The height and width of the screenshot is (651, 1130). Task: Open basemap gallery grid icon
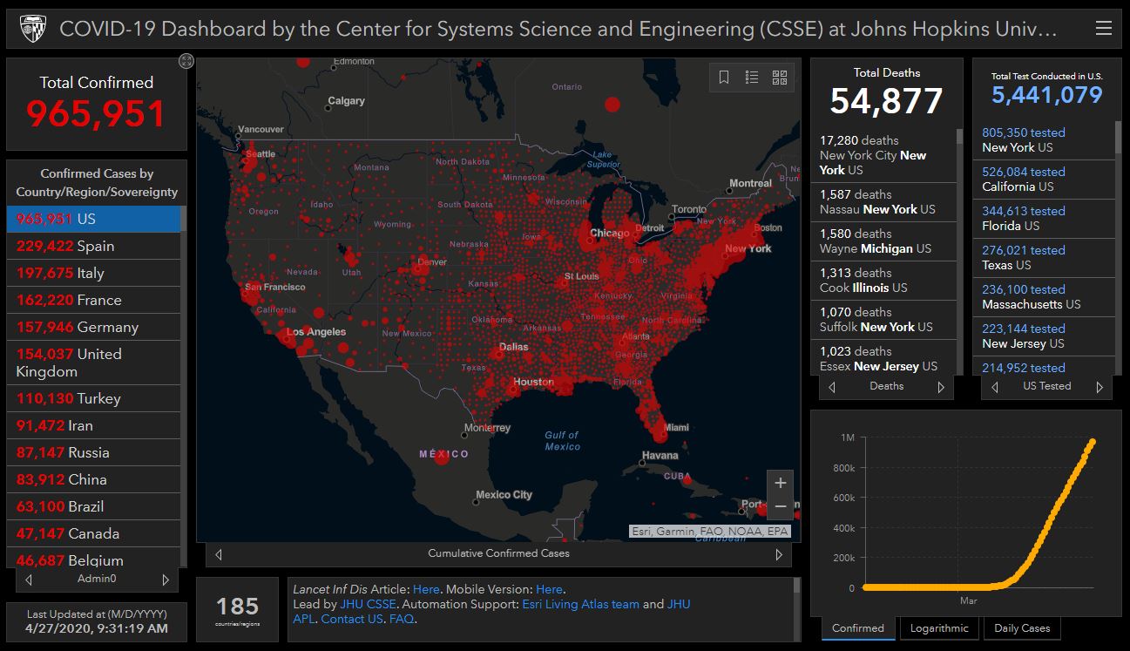[x=780, y=77]
